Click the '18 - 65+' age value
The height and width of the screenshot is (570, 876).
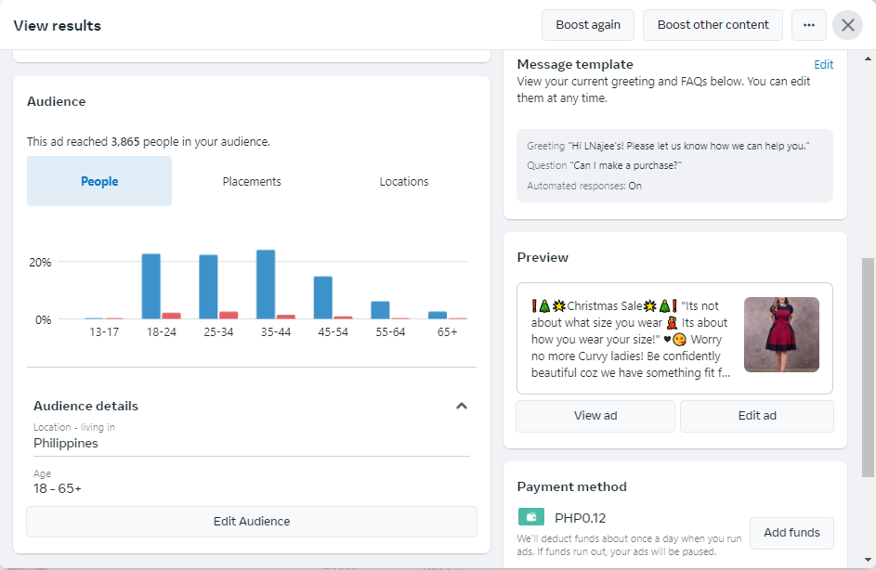coord(58,488)
